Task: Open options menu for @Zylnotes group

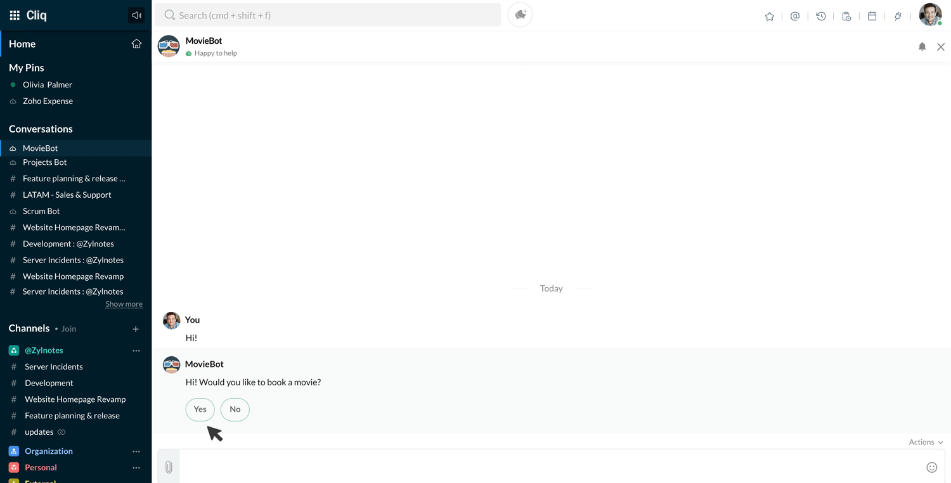Action: 136,351
